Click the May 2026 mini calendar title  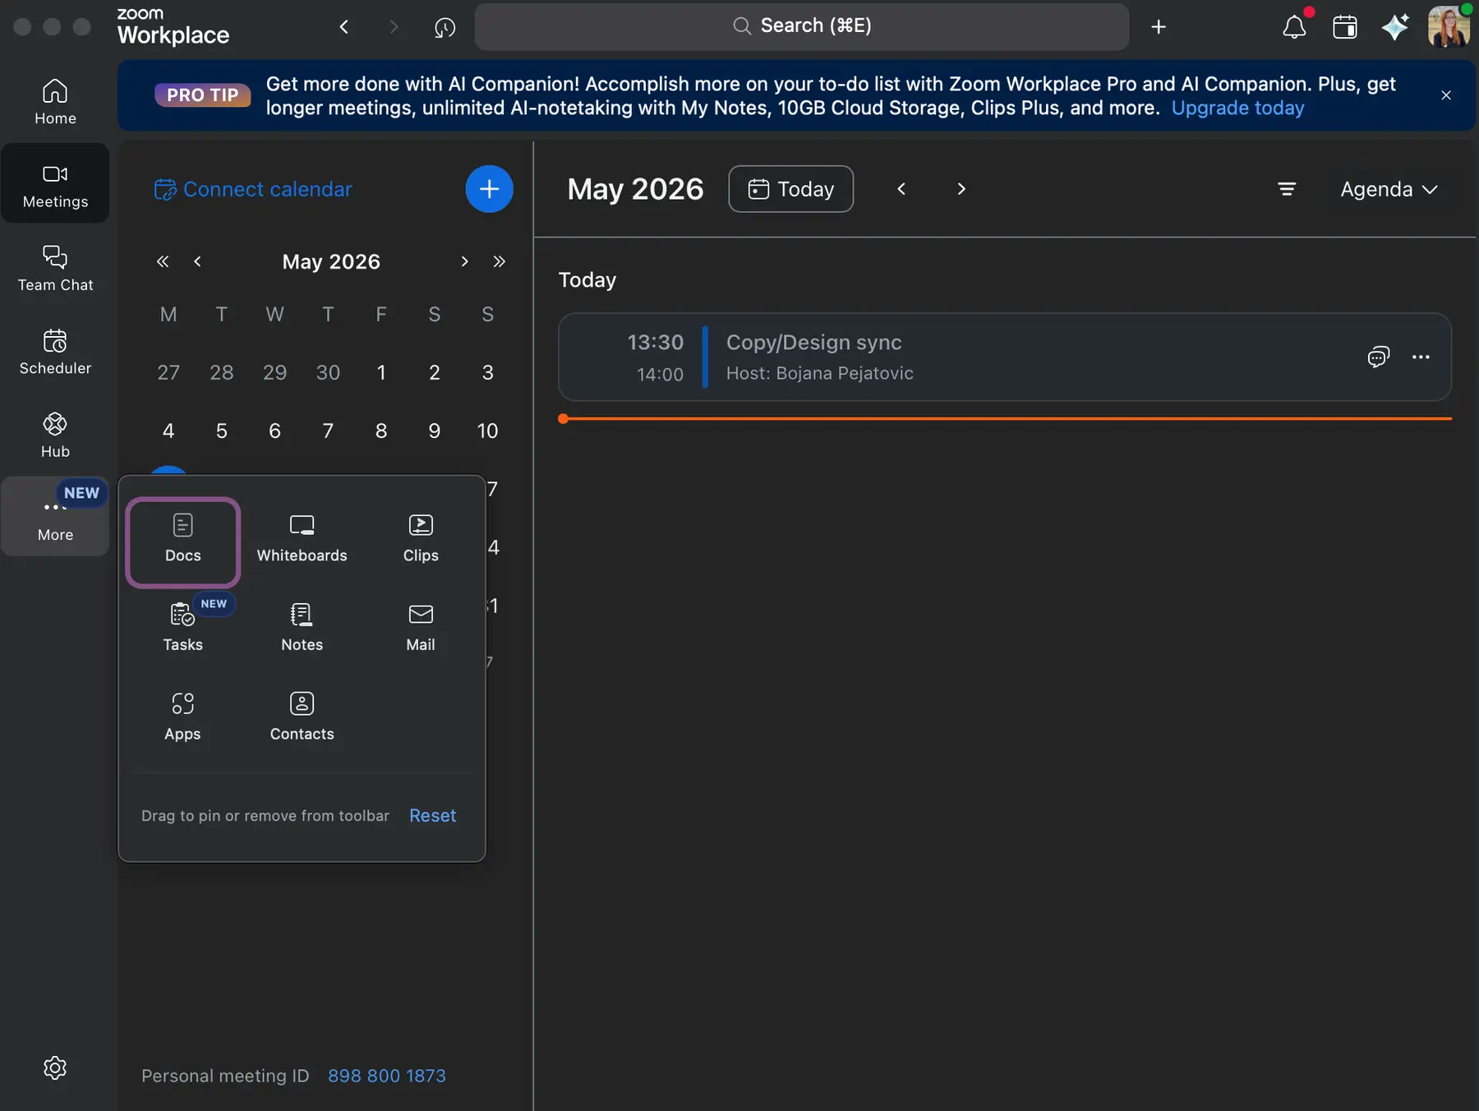pos(331,261)
